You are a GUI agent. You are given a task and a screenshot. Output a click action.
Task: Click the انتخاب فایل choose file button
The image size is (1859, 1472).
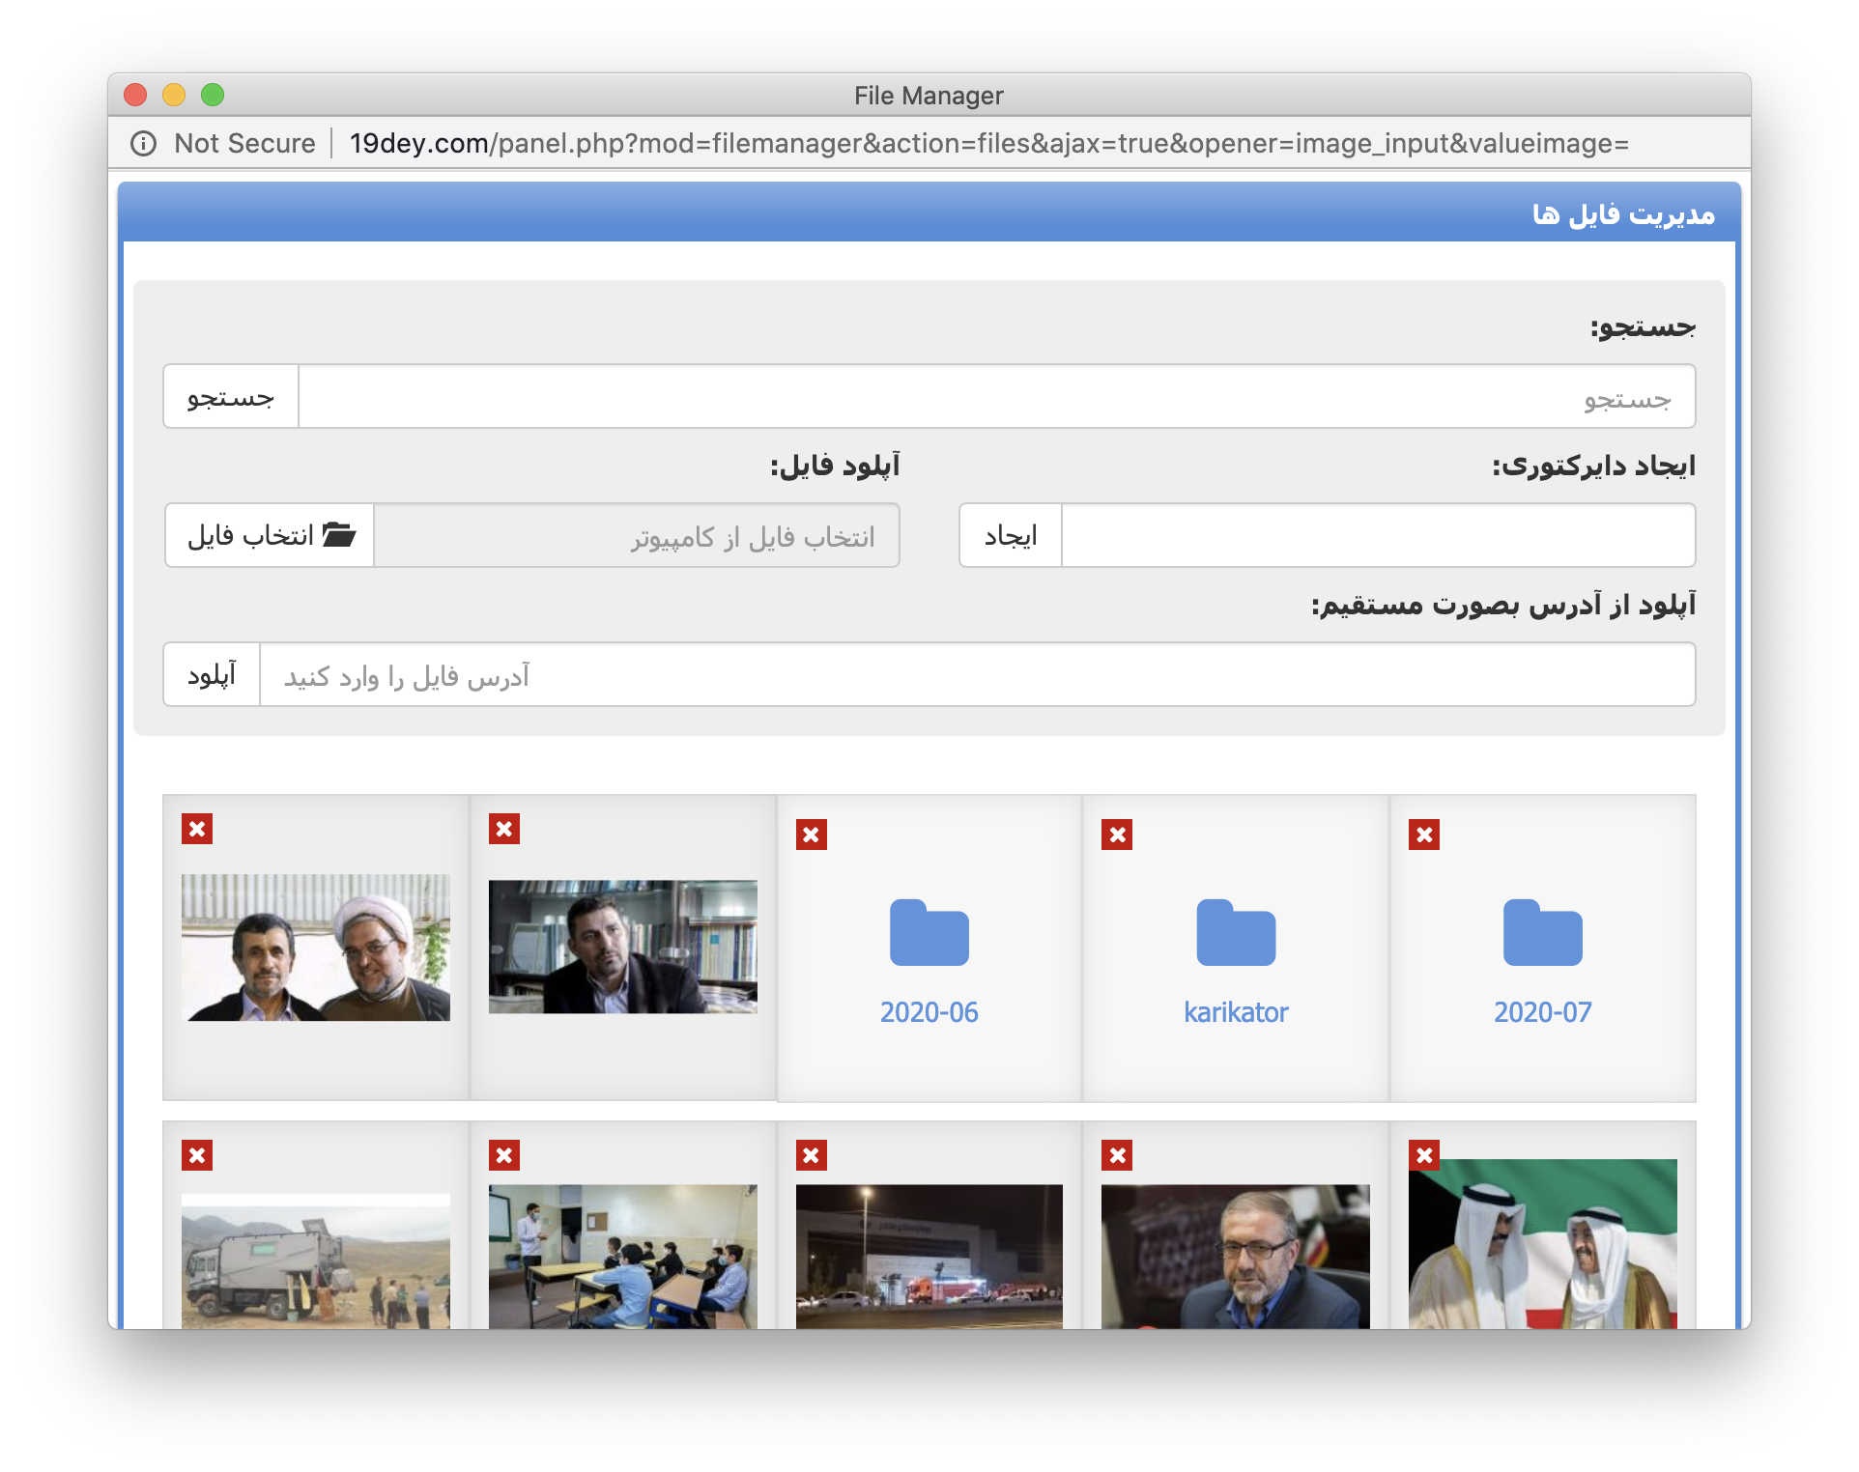(270, 535)
